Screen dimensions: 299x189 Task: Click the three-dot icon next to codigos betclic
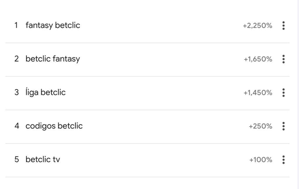point(283,126)
